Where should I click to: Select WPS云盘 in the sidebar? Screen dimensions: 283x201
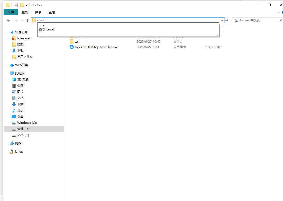click(22, 65)
